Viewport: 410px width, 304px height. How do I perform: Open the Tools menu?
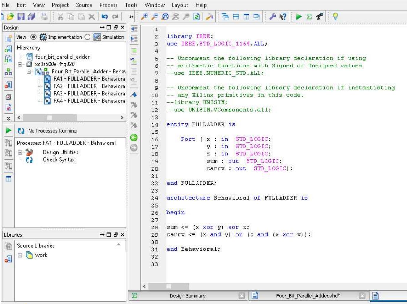131,5
